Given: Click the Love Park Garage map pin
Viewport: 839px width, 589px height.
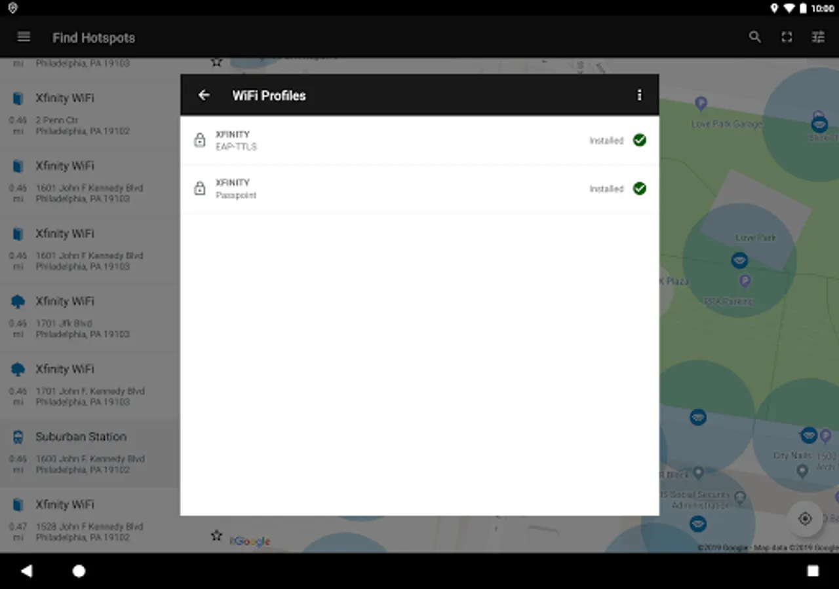Looking at the screenshot, I should (x=701, y=103).
